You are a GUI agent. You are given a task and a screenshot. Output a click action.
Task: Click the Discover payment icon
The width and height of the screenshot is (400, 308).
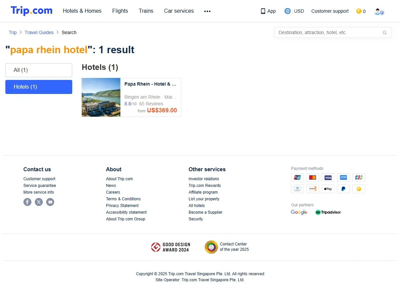[312, 189]
